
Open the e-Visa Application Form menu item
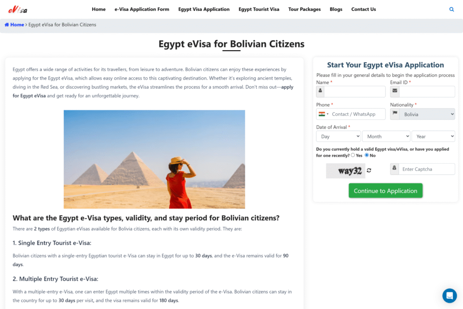pyautogui.click(x=142, y=9)
